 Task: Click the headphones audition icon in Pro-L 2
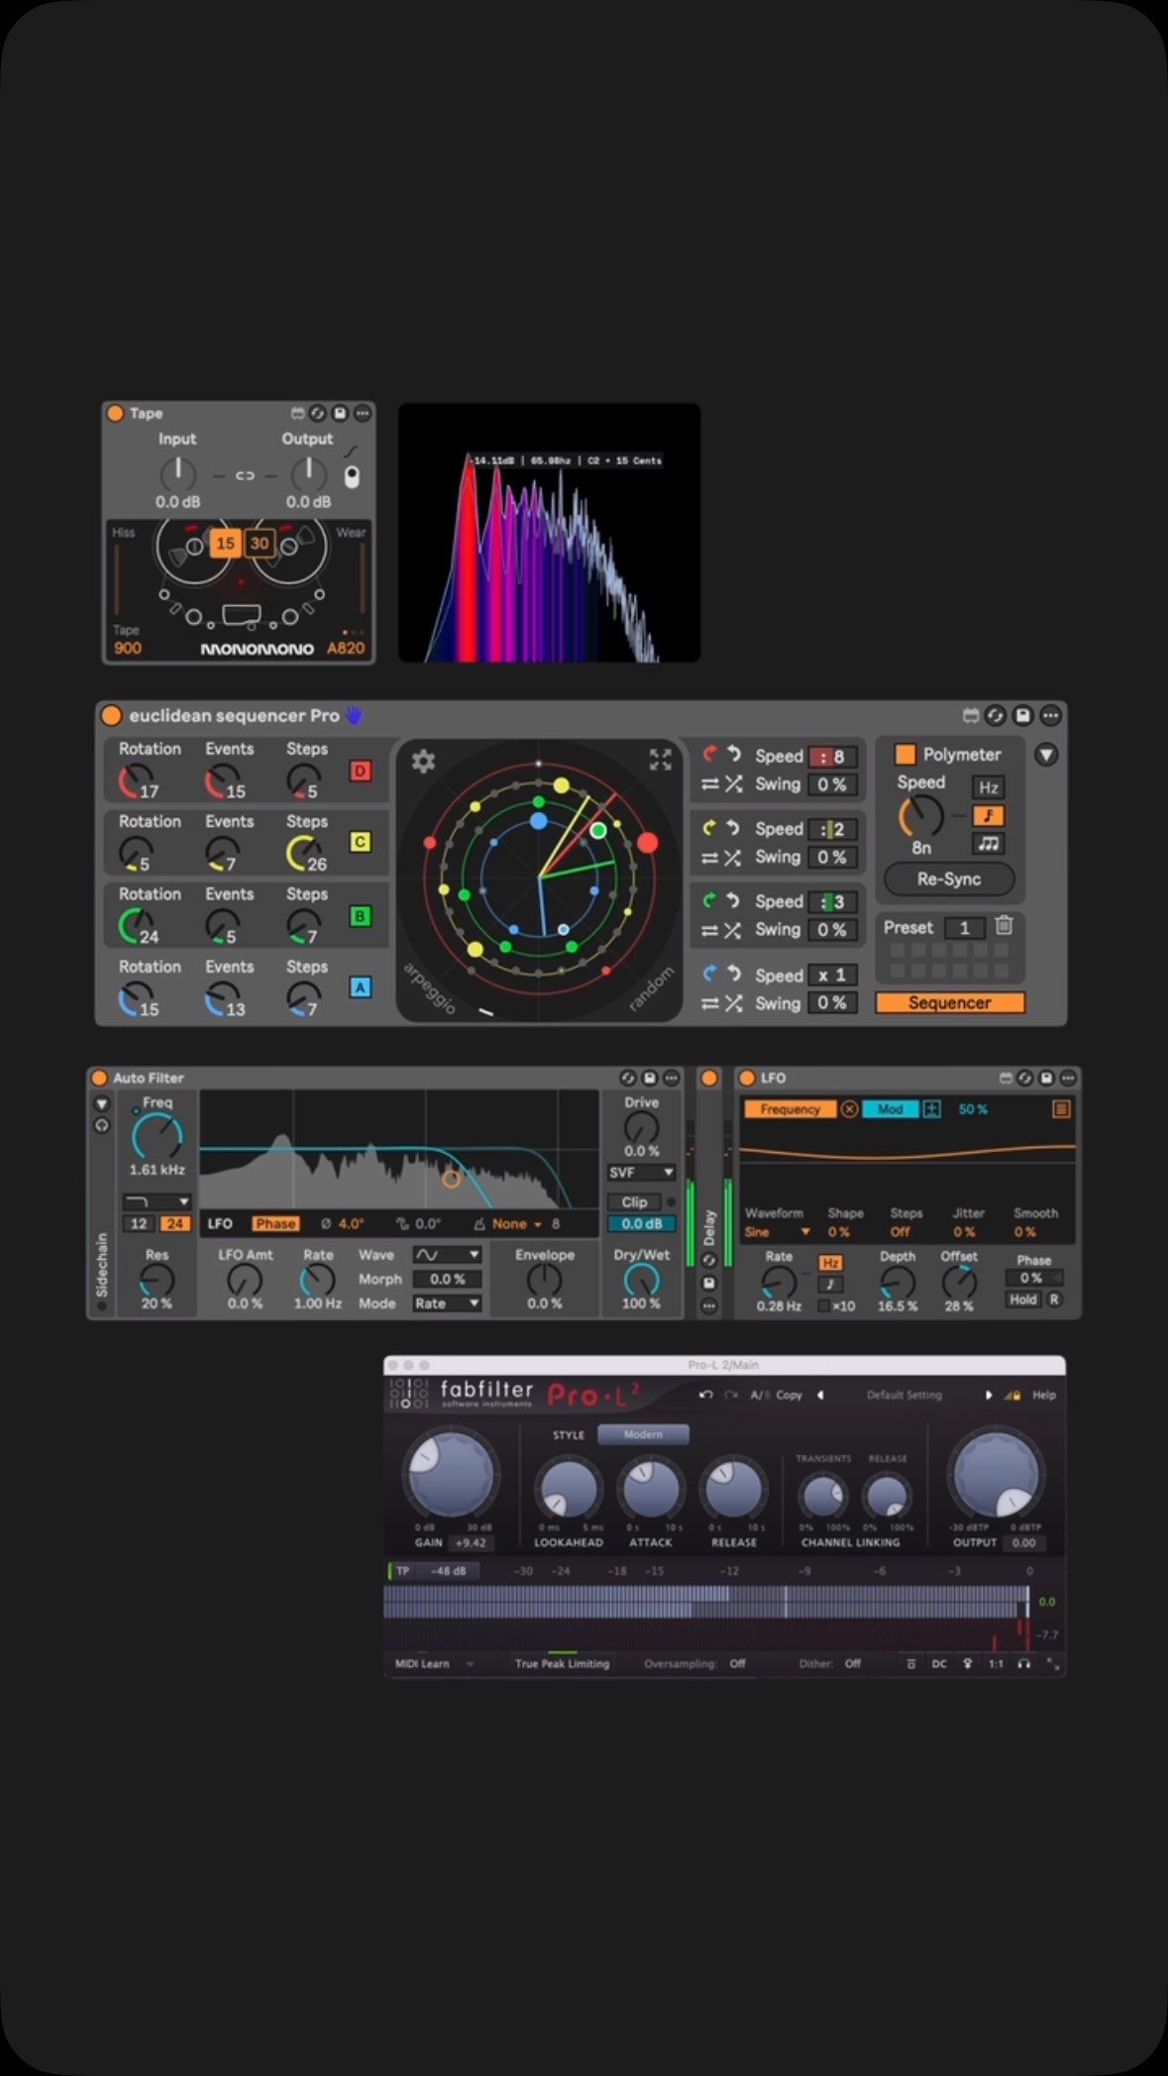click(x=1024, y=1664)
